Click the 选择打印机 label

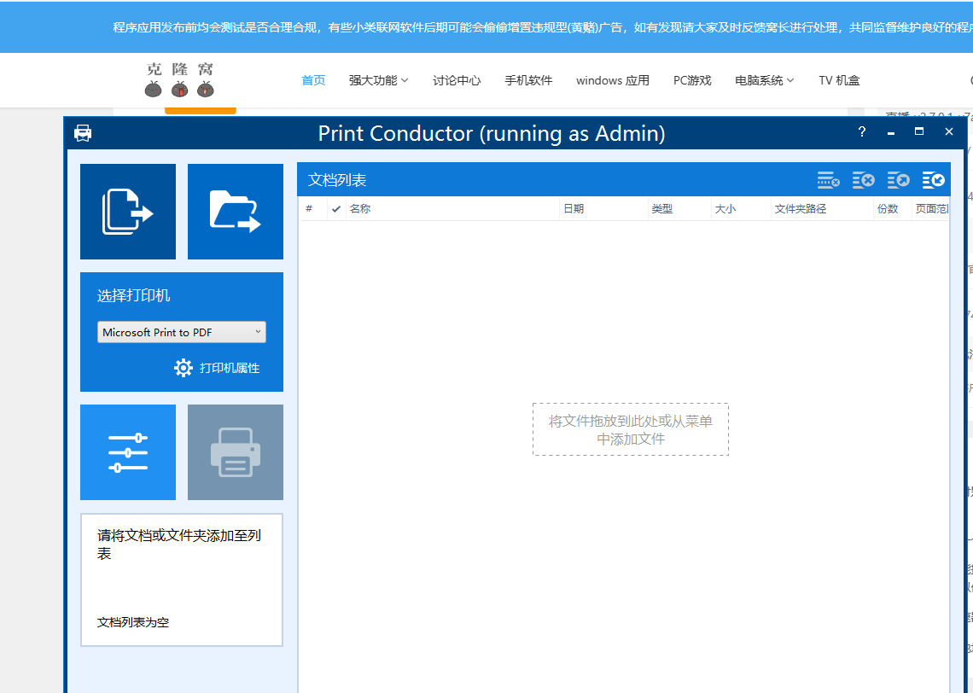click(133, 295)
